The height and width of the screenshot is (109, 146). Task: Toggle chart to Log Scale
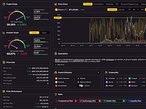tap(121, 10)
